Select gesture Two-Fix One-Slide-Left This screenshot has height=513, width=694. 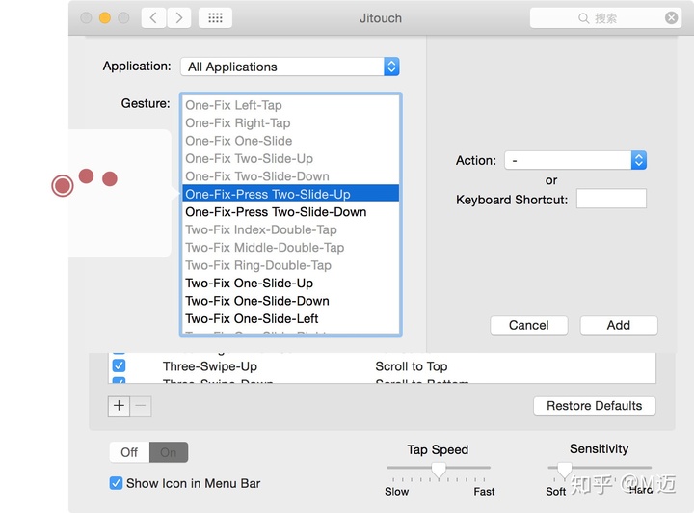pos(290,318)
